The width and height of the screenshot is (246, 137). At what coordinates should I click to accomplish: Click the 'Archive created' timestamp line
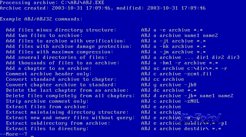click(x=102, y=8)
